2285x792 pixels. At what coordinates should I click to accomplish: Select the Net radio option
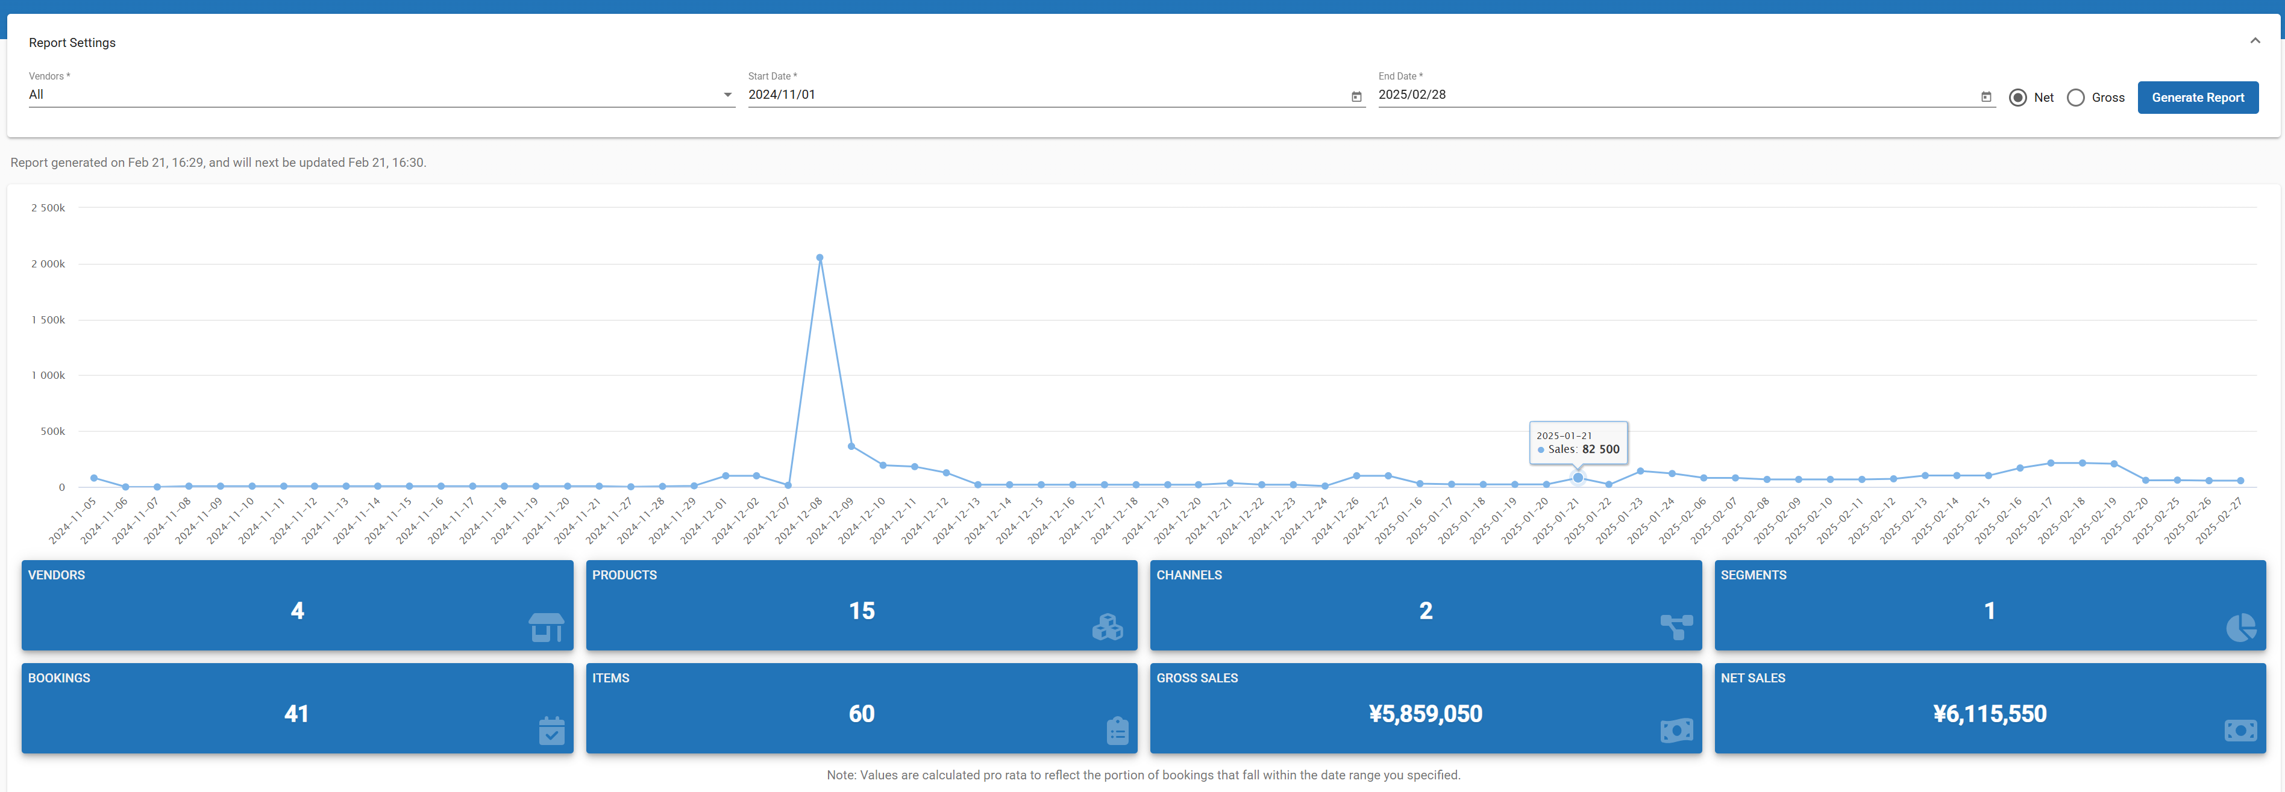pos(2017,98)
